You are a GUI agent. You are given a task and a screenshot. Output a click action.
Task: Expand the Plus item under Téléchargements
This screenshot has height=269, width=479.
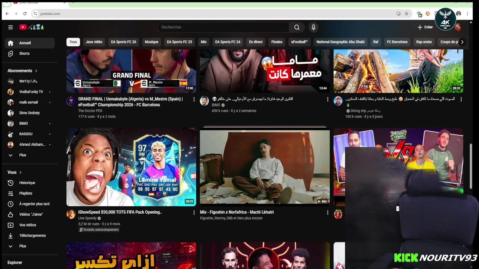pyautogui.click(x=30, y=246)
